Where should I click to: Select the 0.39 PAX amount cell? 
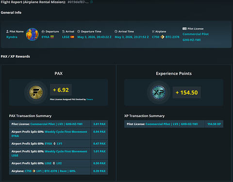100,171
